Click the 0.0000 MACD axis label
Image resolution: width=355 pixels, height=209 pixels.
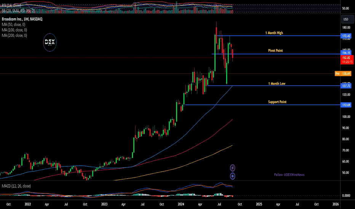346,196
